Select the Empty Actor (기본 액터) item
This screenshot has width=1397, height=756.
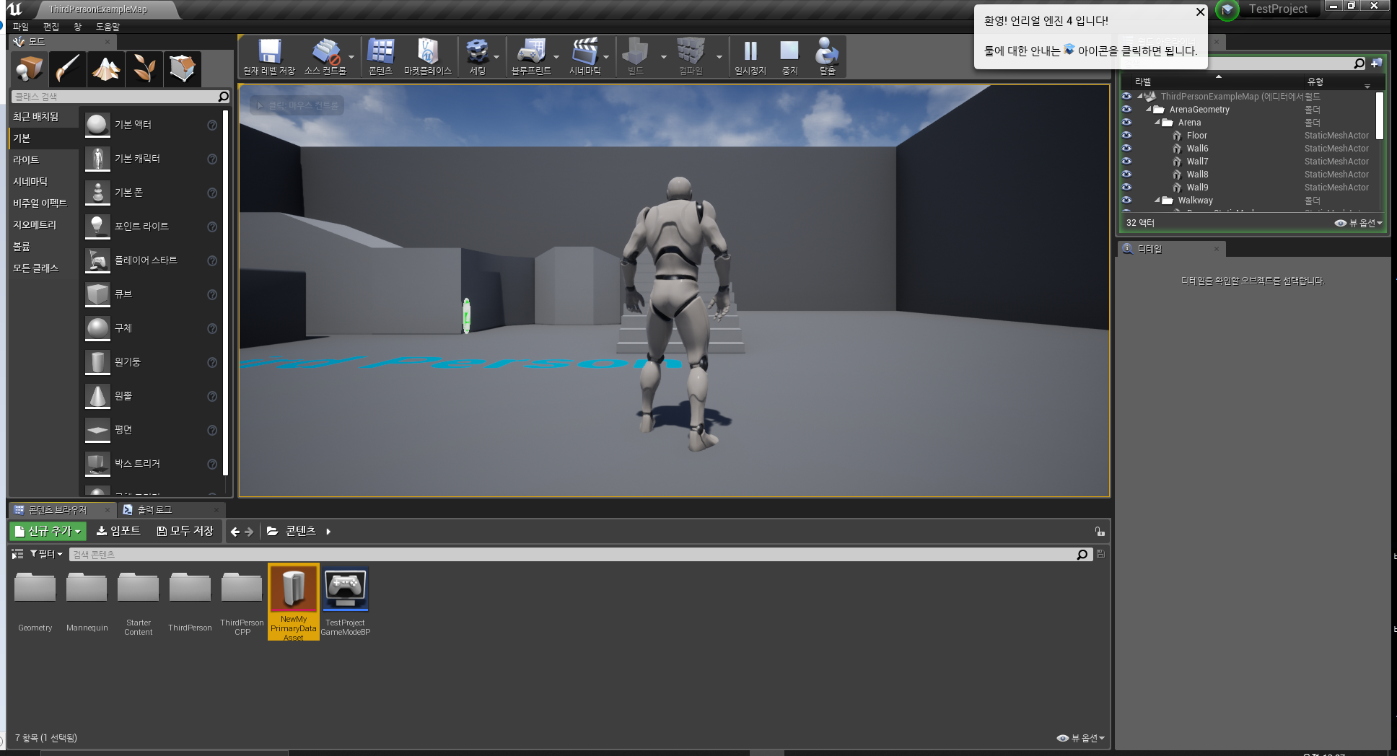(x=151, y=125)
